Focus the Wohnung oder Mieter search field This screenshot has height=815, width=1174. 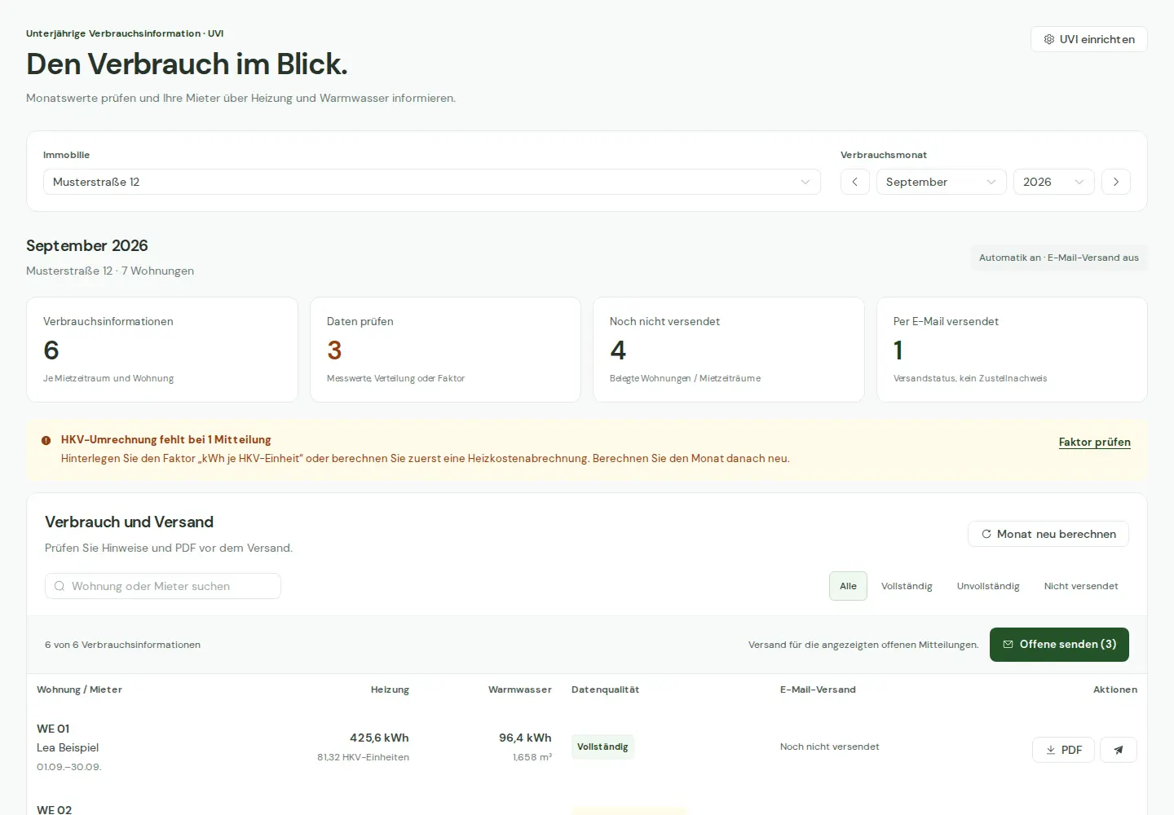pyautogui.click(x=163, y=586)
